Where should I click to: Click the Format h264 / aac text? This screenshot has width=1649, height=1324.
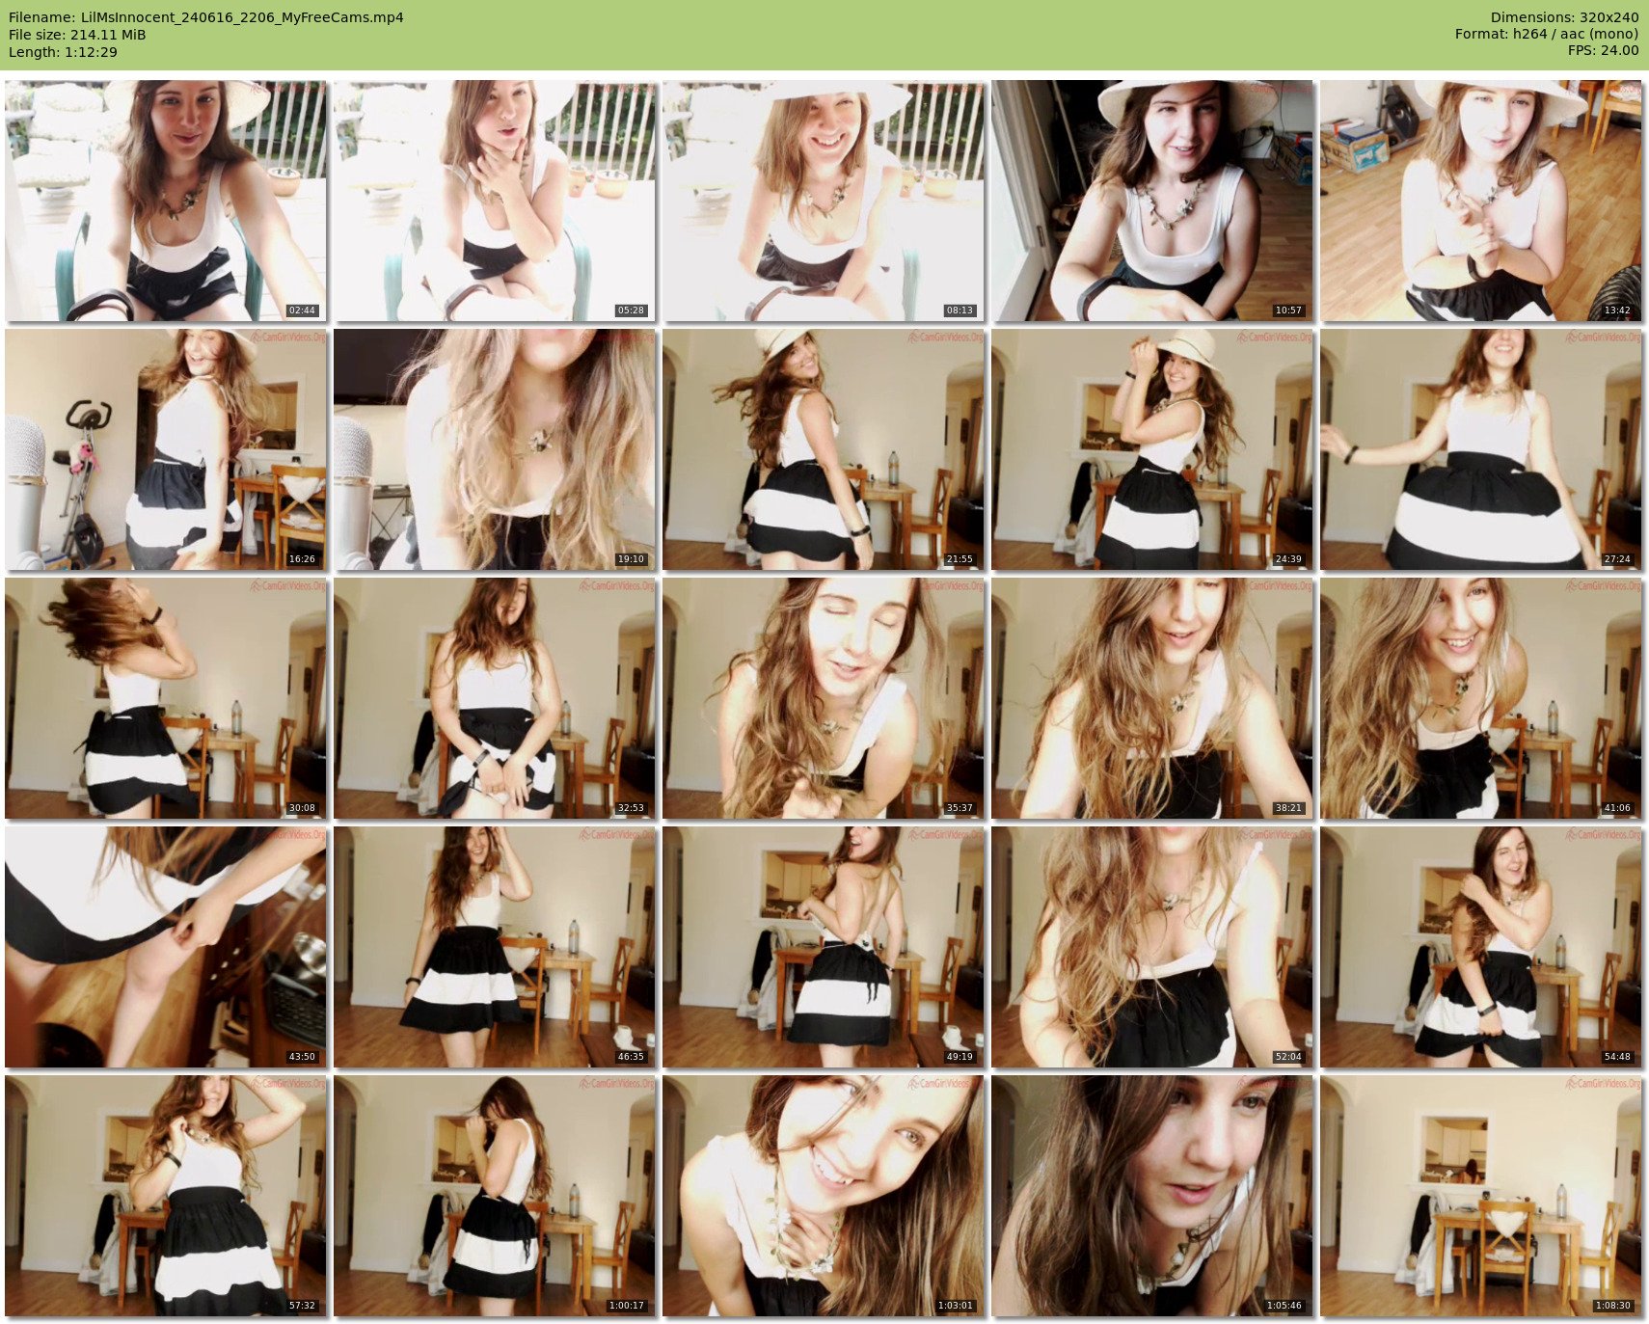click(1546, 34)
